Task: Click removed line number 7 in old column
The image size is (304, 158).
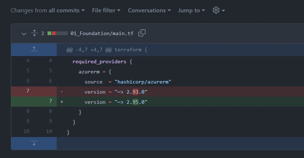Action: [28, 91]
